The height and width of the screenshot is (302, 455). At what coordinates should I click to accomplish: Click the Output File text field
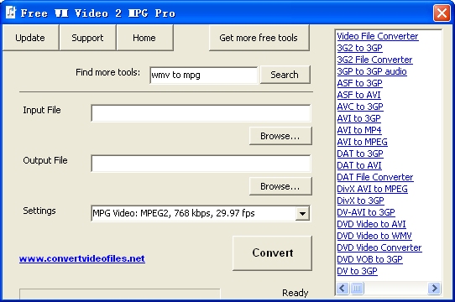(201, 164)
